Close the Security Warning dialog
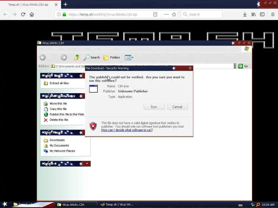 point(190,68)
